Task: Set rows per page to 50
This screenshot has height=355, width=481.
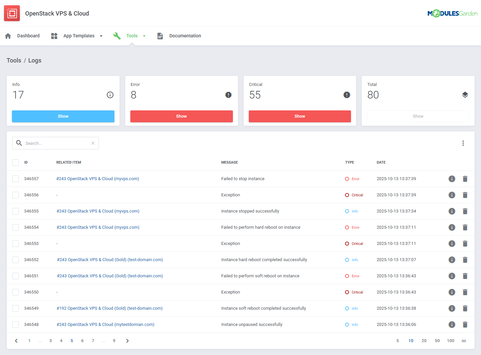Action: pyautogui.click(x=437, y=341)
